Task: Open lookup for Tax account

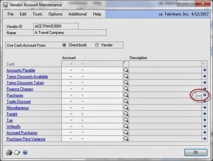Action: click(x=126, y=120)
